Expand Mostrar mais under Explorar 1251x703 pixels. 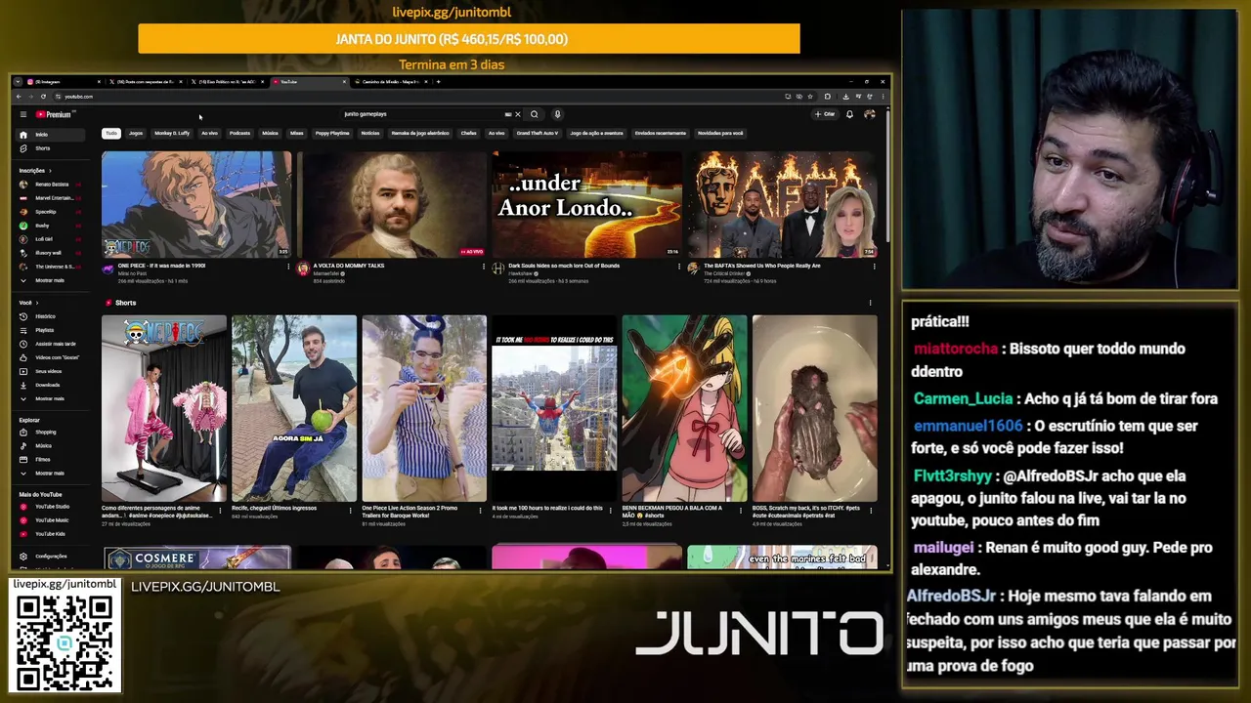(x=49, y=473)
